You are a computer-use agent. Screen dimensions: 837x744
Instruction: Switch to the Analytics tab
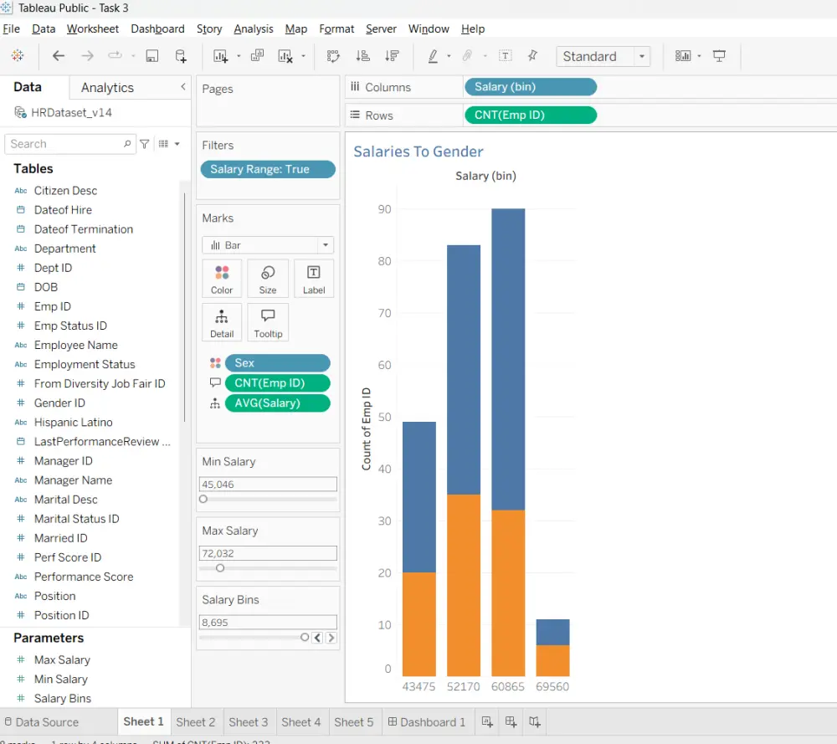pyautogui.click(x=107, y=88)
